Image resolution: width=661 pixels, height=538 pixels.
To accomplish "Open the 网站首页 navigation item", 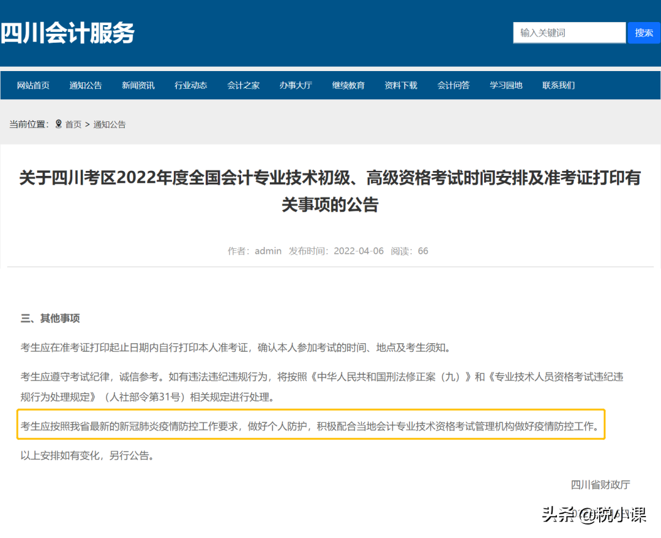I will 33,85.
